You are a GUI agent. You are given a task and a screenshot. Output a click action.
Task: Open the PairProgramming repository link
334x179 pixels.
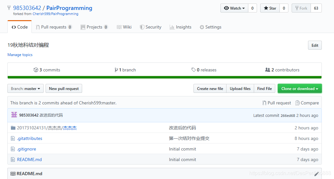[x=69, y=8]
